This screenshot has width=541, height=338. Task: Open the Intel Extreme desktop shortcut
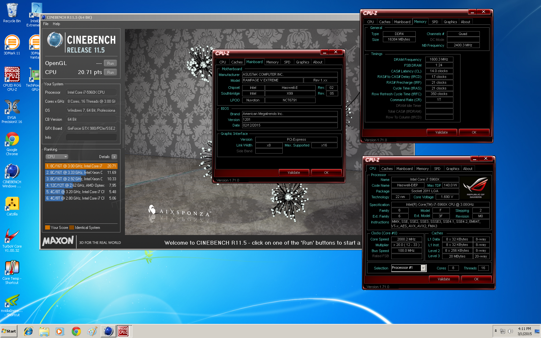(35, 15)
